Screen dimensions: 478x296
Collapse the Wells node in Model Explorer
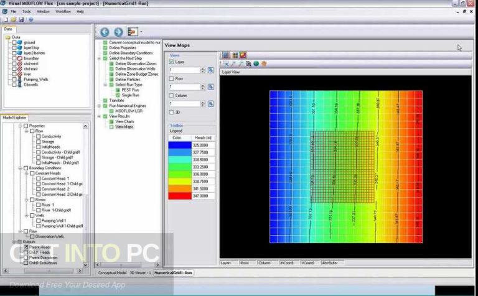pyautogui.click(x=27, y=216)
